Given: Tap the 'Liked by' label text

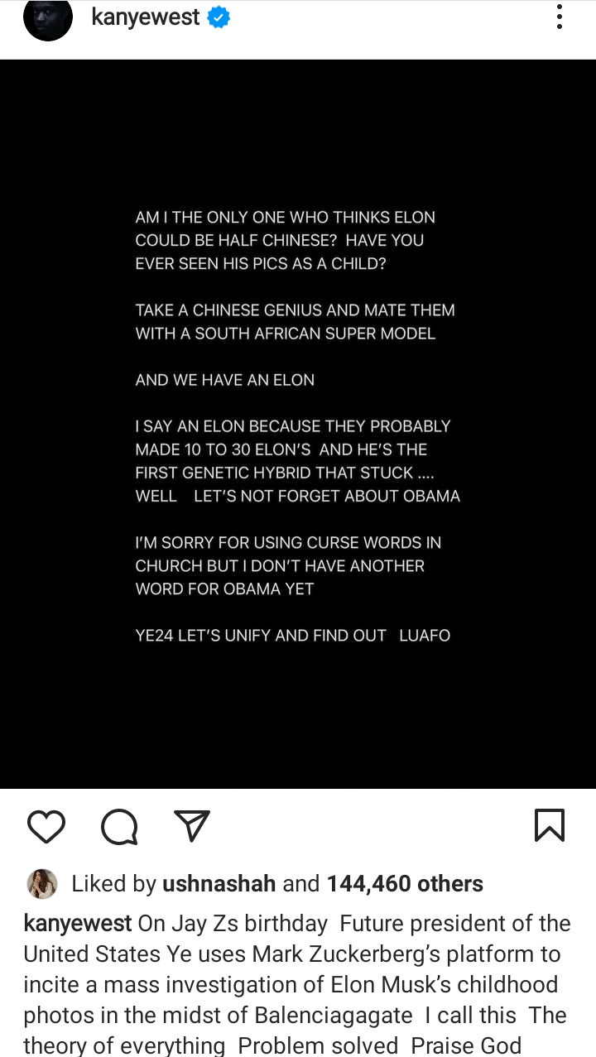Looking at the screenshot, I should click(x=114, y=884).
